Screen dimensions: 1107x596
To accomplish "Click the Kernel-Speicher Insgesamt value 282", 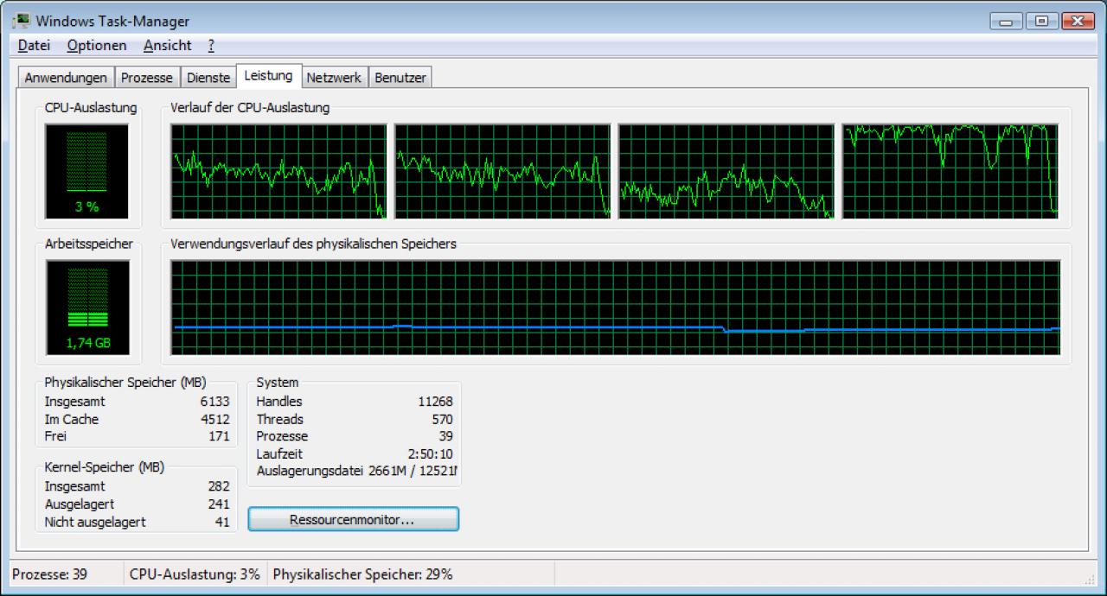I will click(x=219, y=486).
